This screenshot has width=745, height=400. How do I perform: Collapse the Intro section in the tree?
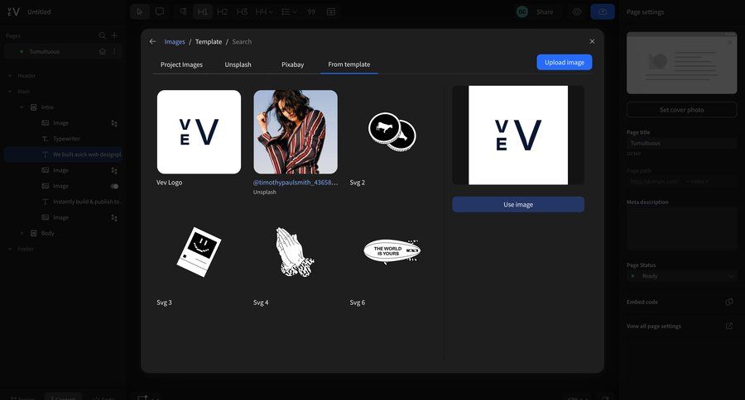point(22,107)
